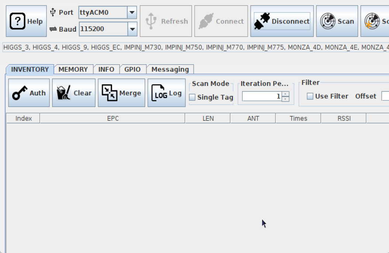Click the second radar scan button with star
This screenshot has width=389, height=253.
[375, 21]
